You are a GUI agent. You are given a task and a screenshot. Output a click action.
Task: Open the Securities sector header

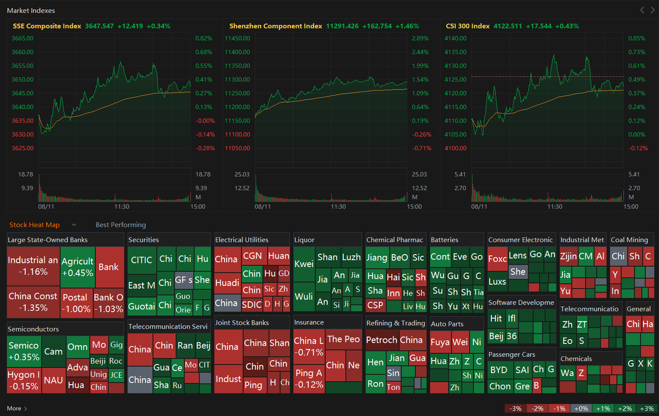click(x=169, y=240)
